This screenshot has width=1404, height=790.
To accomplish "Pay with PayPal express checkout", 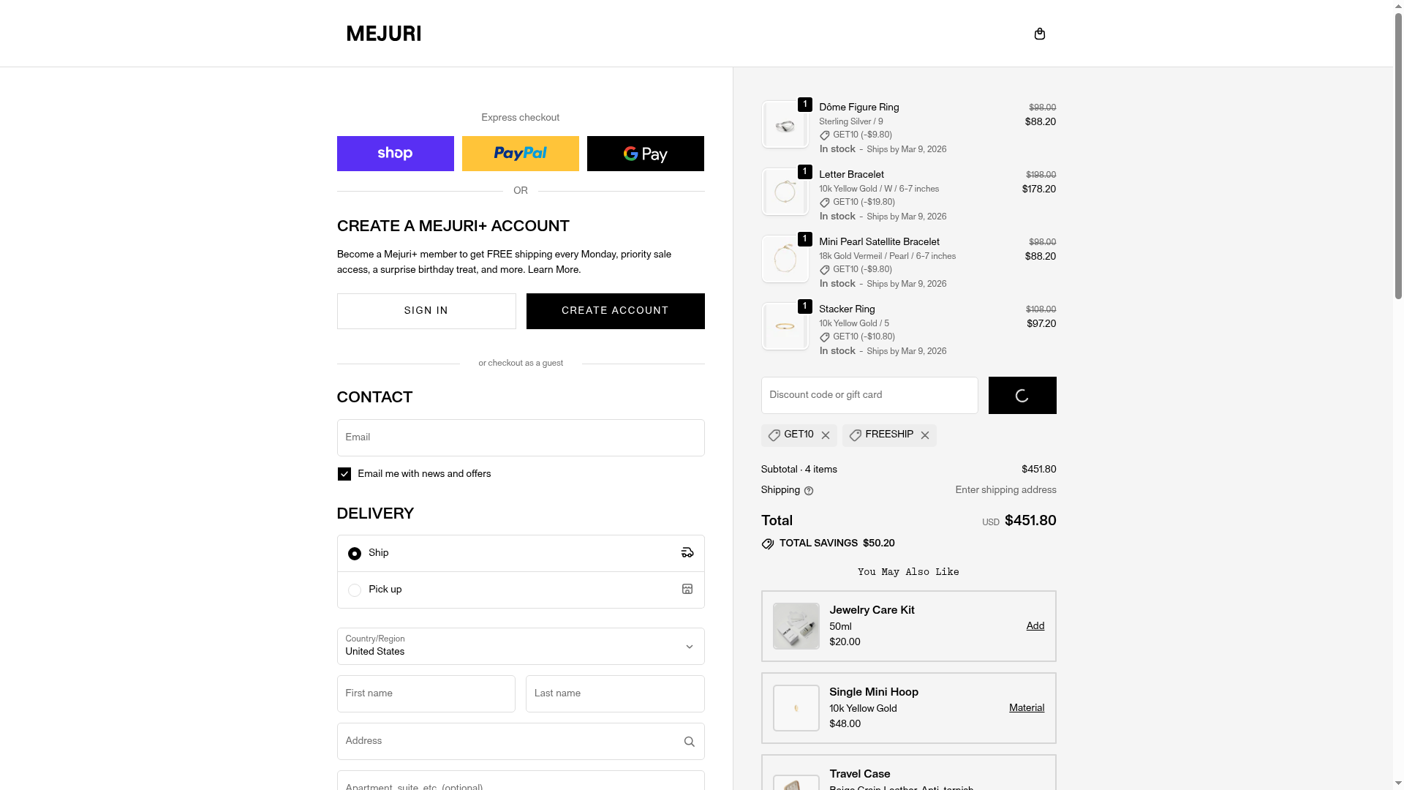I will pyautogui.click(x=520, y=154).
